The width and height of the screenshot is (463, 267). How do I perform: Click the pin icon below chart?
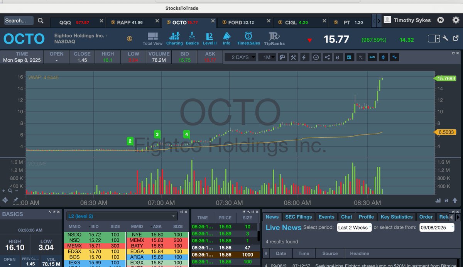[x=16, y=200]
